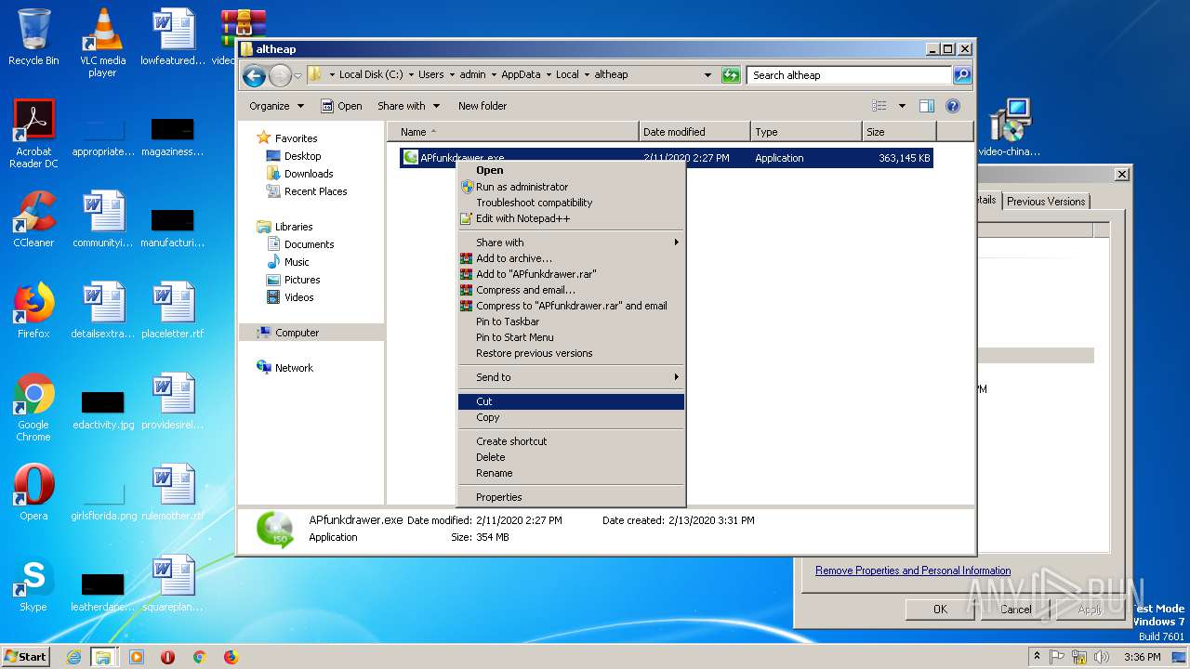Select Pin to Start Menu
Screen dimensions: 1190x669
tap(571, 337)
